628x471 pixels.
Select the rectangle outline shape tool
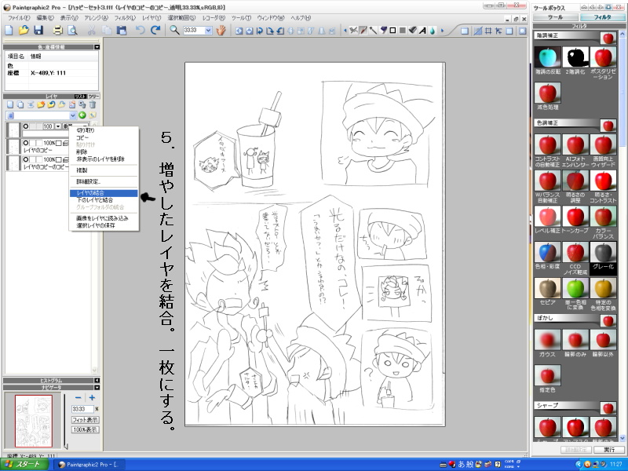point(393,31)
